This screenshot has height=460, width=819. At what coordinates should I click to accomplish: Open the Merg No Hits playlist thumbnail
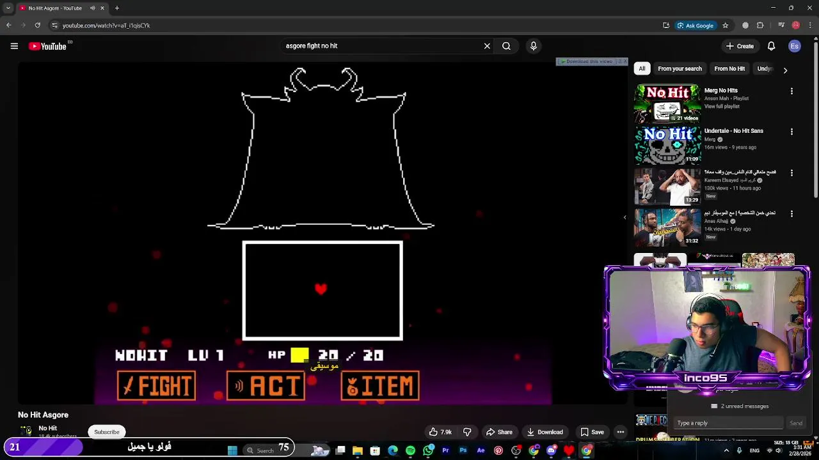point(667,103)
